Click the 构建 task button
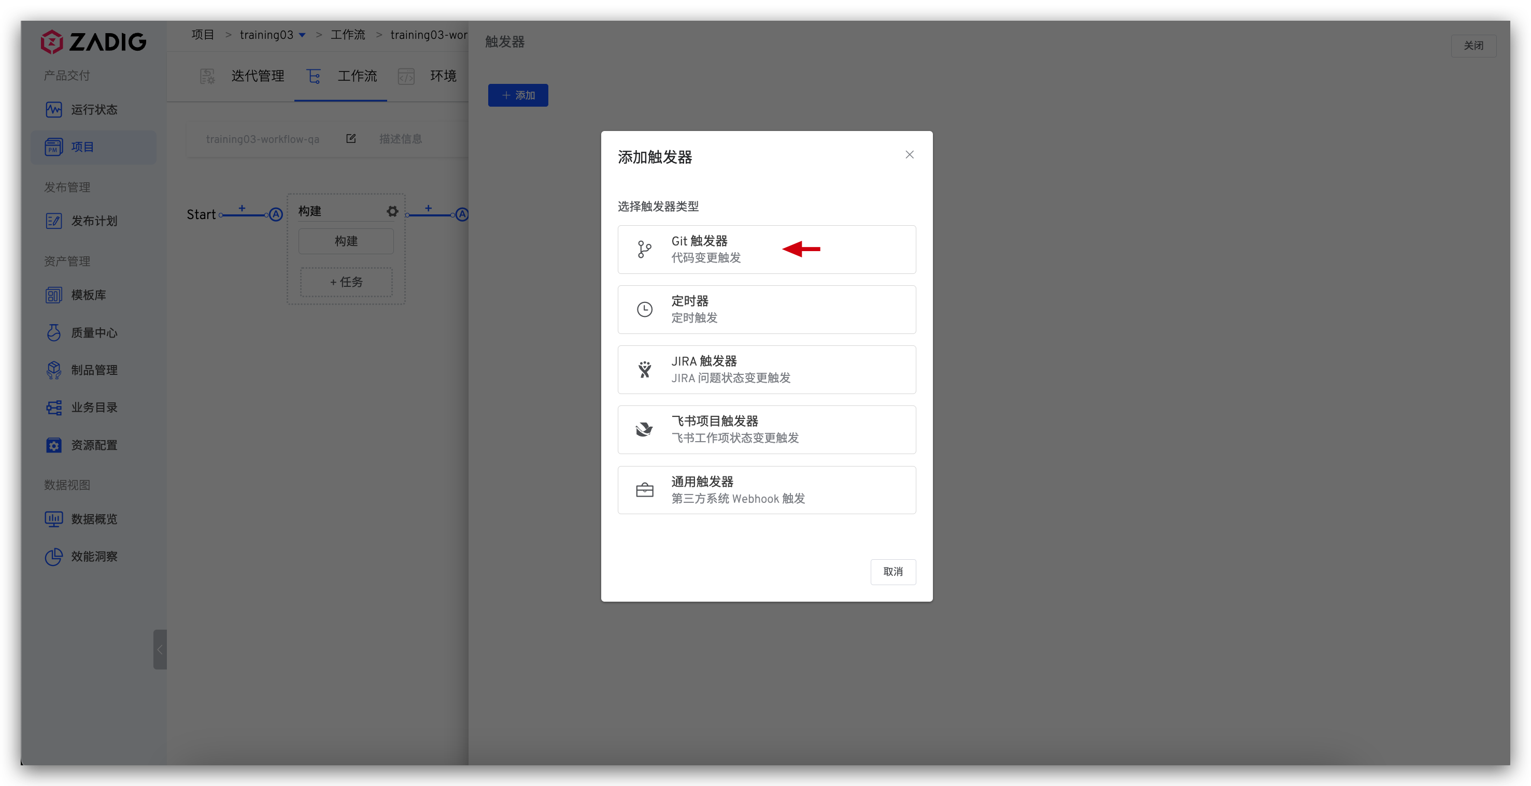This screenshot has width=1531, height=786. [x=346, y=241]
